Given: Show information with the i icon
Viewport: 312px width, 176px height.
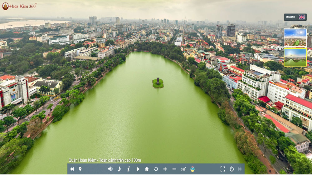Looking at the screenshot, I should [x=128, y=169].
